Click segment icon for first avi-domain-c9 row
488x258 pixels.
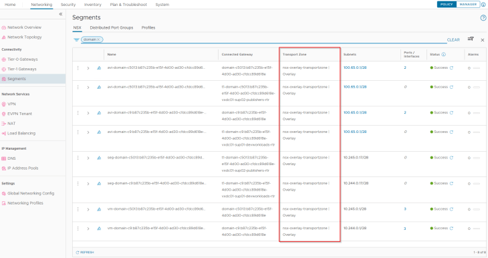99,113
